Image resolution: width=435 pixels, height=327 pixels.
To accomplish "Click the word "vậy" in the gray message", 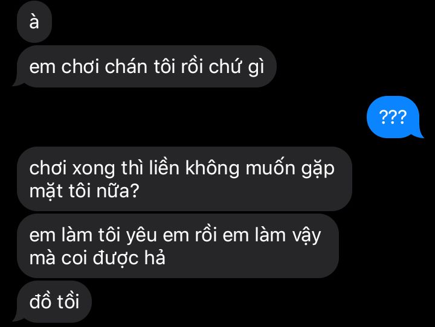I will tap(306, 236).
